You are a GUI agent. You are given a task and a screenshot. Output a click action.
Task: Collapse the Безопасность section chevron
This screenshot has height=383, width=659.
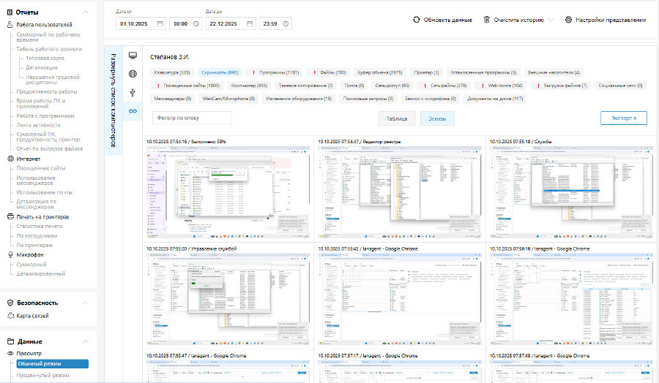click(86, 302)
